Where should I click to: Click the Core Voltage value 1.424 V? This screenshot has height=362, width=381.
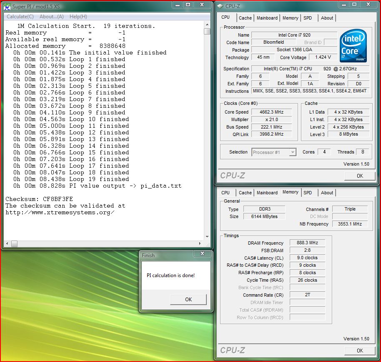[323, 57]
